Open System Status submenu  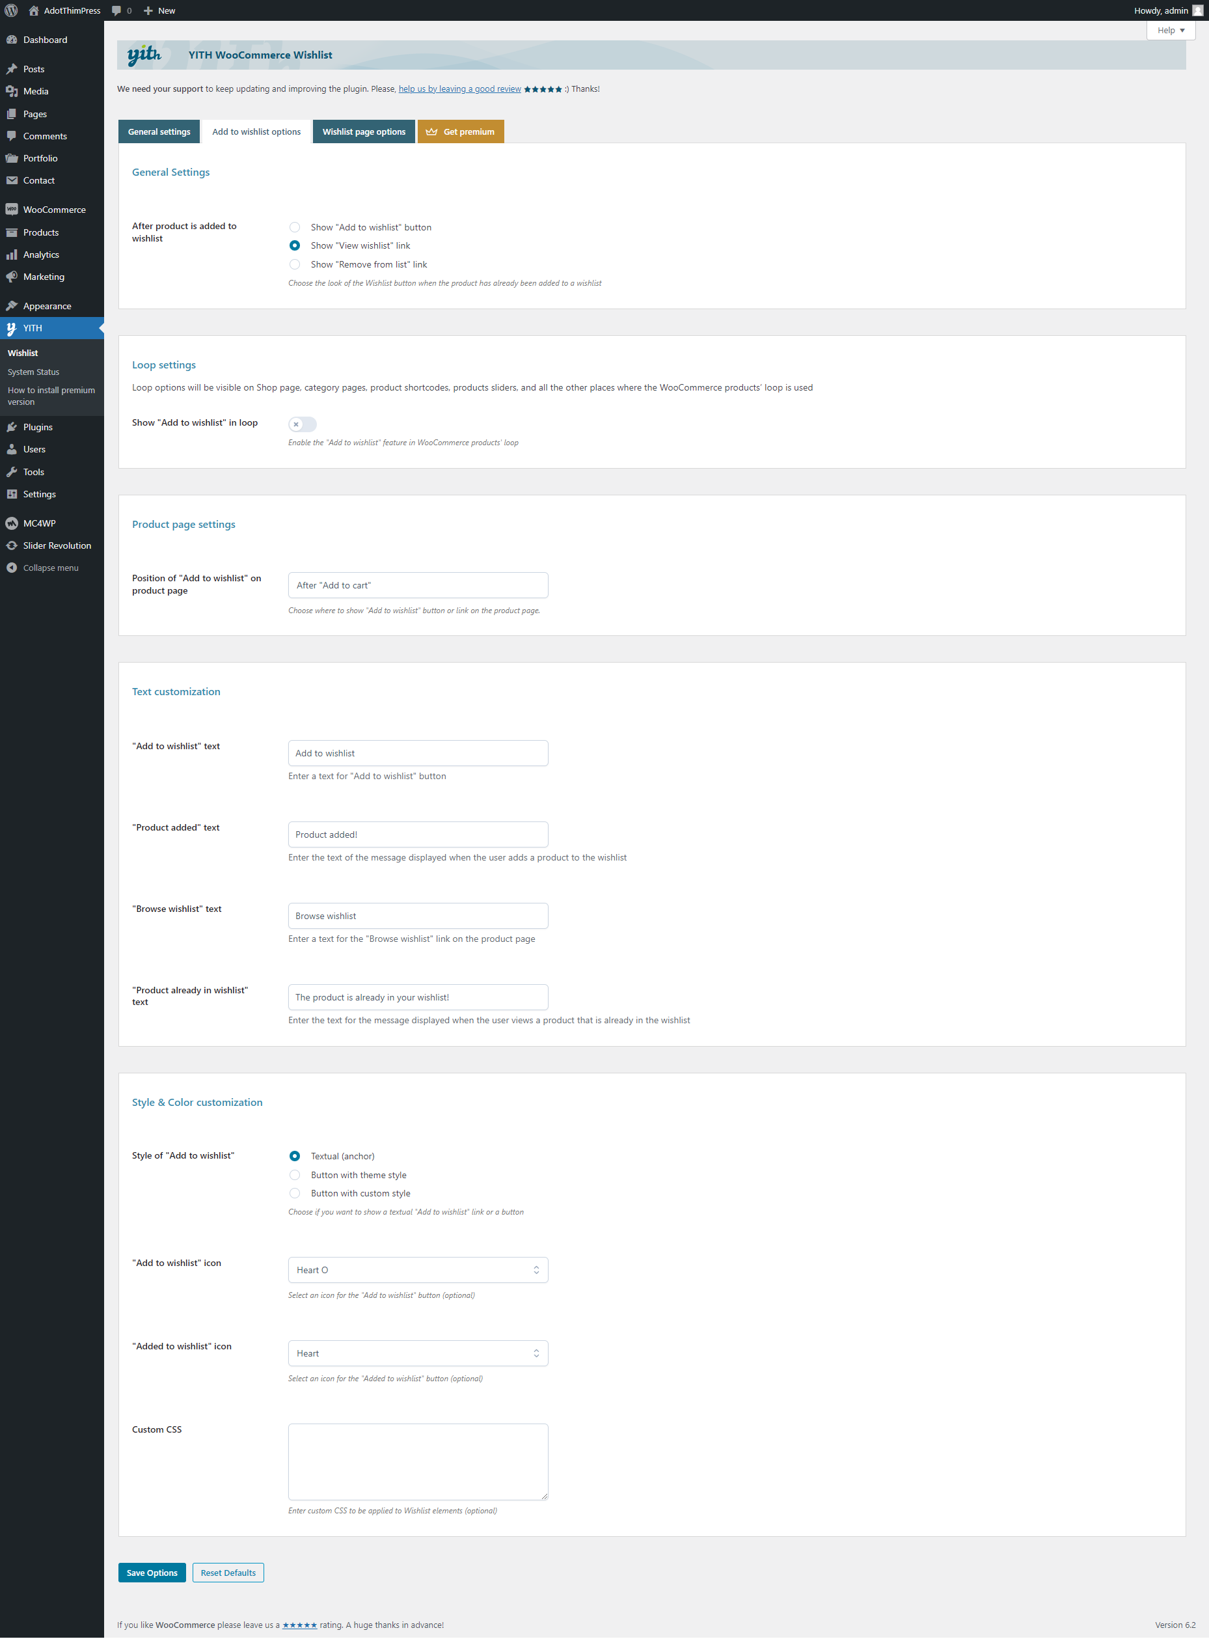point(34,372)
